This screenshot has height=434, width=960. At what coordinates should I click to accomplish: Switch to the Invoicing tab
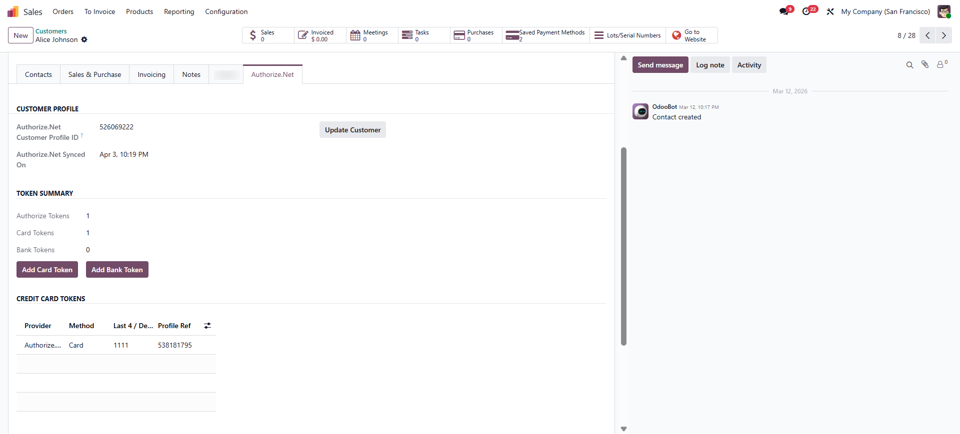[x=151, y=74]
